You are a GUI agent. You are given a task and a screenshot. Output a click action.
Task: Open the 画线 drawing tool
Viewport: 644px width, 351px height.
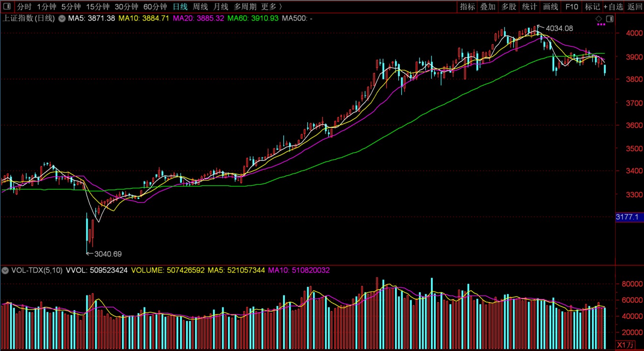coord(551,7)
